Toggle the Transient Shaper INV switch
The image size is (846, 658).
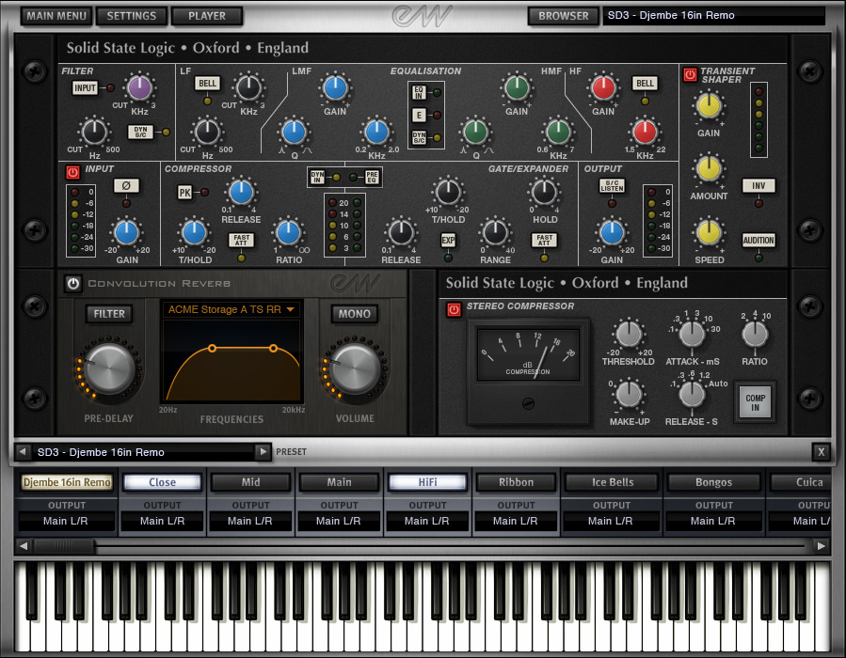pos(758,185)
